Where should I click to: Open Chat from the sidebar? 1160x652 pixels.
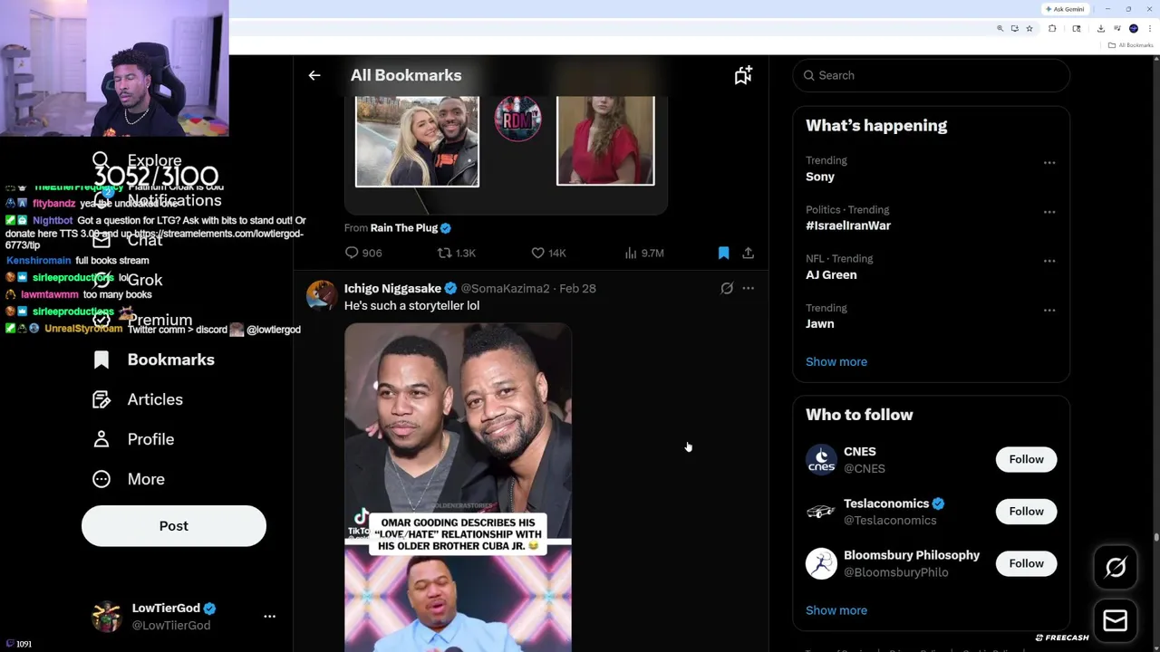pyautogui.click(x=127, y=240)
